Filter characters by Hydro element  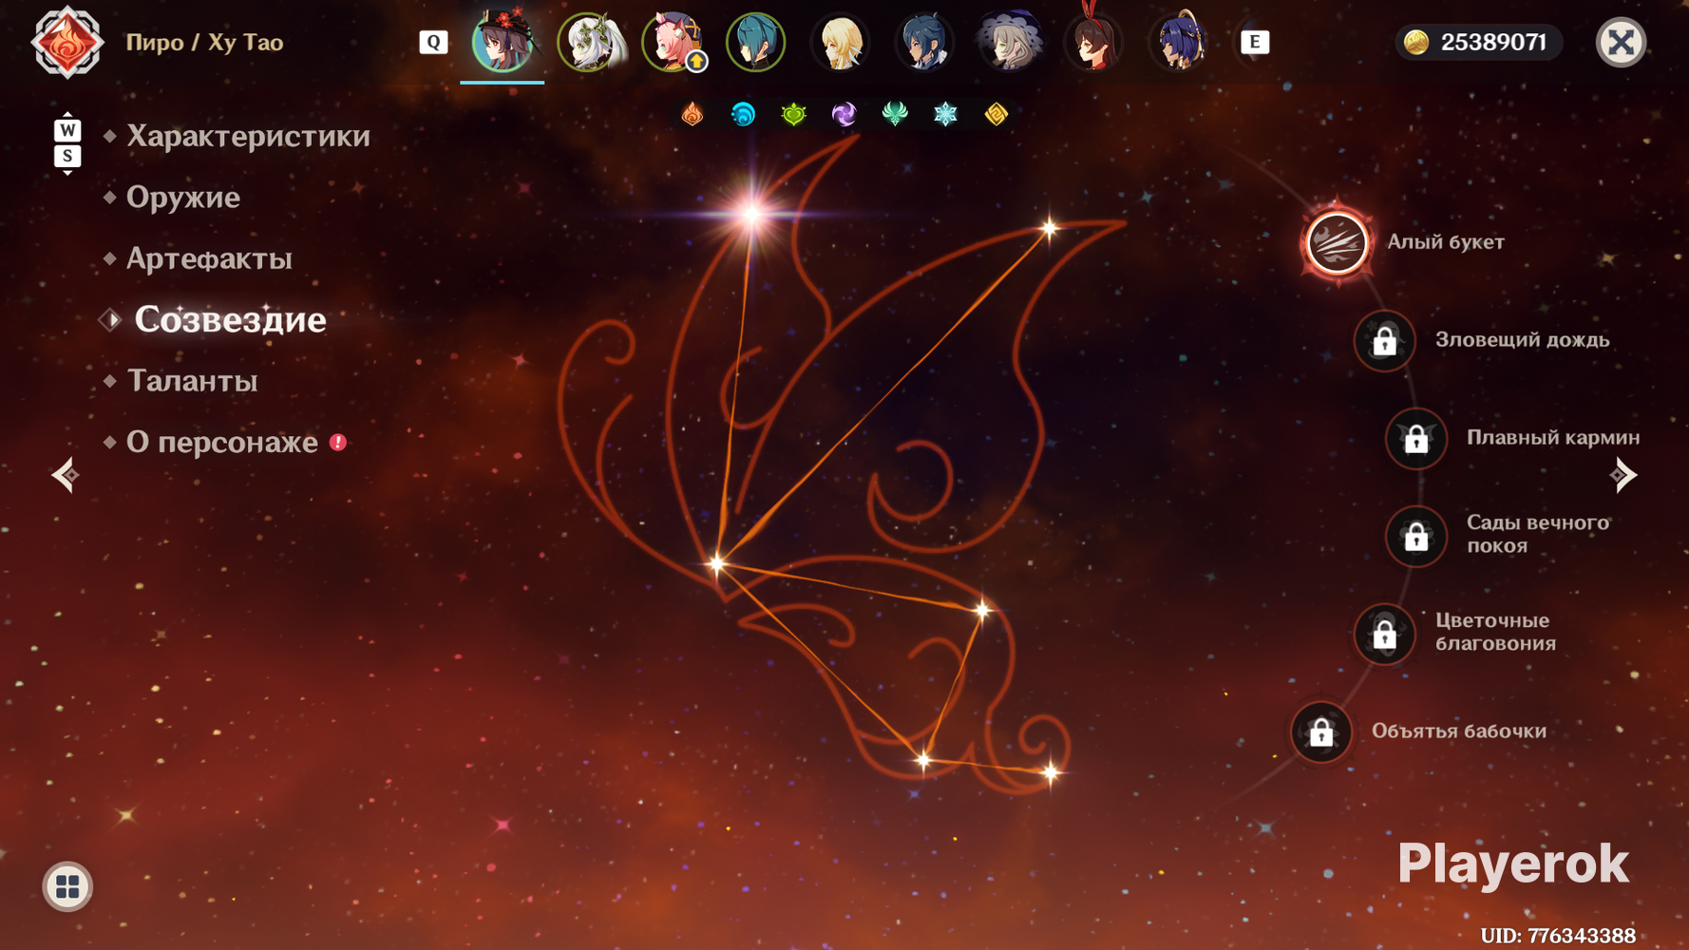tap(743, 115)
